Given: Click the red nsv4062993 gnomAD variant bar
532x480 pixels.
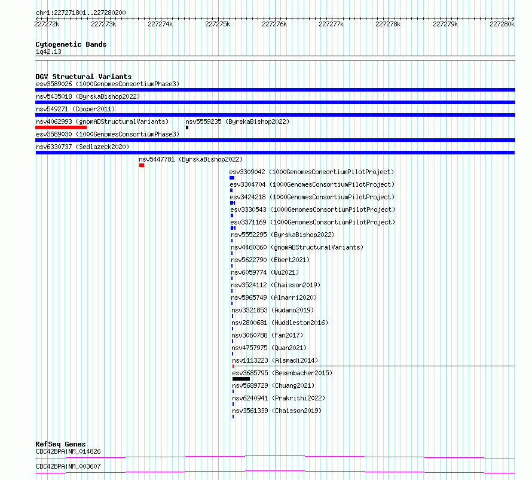Looking at the screenshot, I should tap(61, 127).
